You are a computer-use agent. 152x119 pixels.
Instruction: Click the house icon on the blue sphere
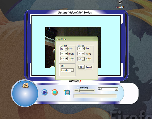point(25,85)
